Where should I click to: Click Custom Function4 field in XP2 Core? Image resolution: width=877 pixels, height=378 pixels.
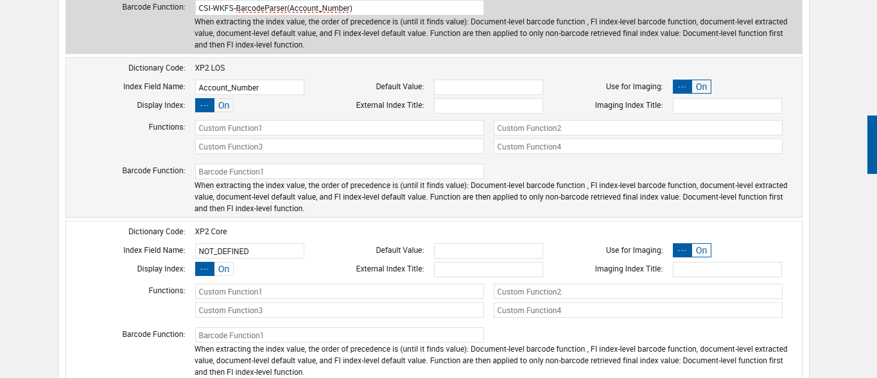click(x=638, y=310)
